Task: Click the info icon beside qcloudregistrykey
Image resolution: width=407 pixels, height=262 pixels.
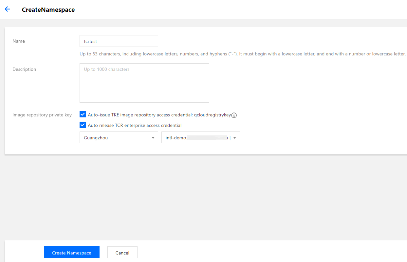Action: click(x=234, y=115)
